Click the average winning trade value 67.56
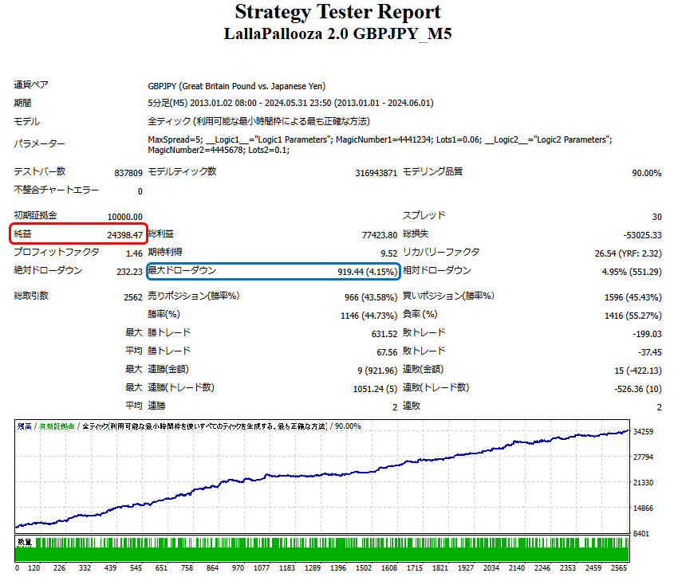674x577 pixels. (387, 352)
